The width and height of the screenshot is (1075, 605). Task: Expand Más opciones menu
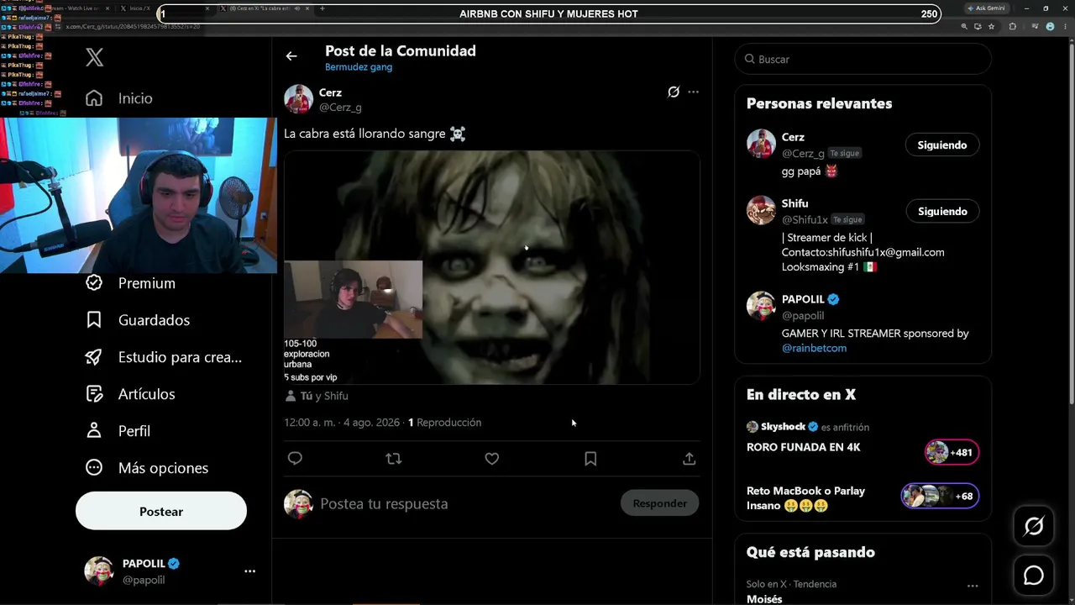point(163,468)
